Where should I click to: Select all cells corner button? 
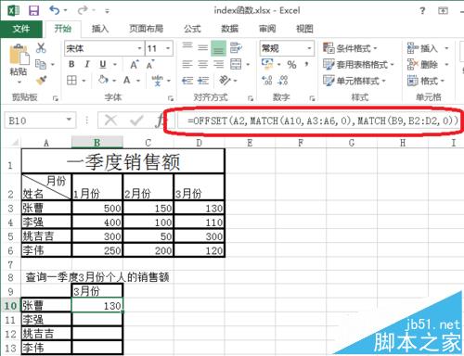pos(15,143)
